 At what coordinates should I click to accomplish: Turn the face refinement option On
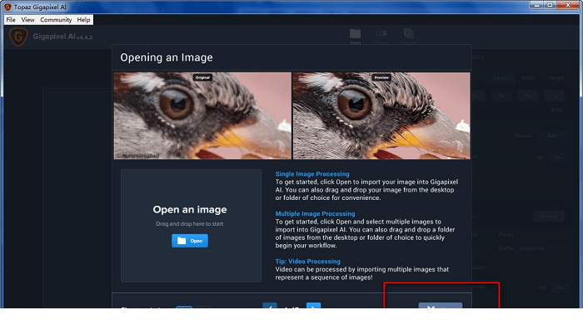coord(558,157)
